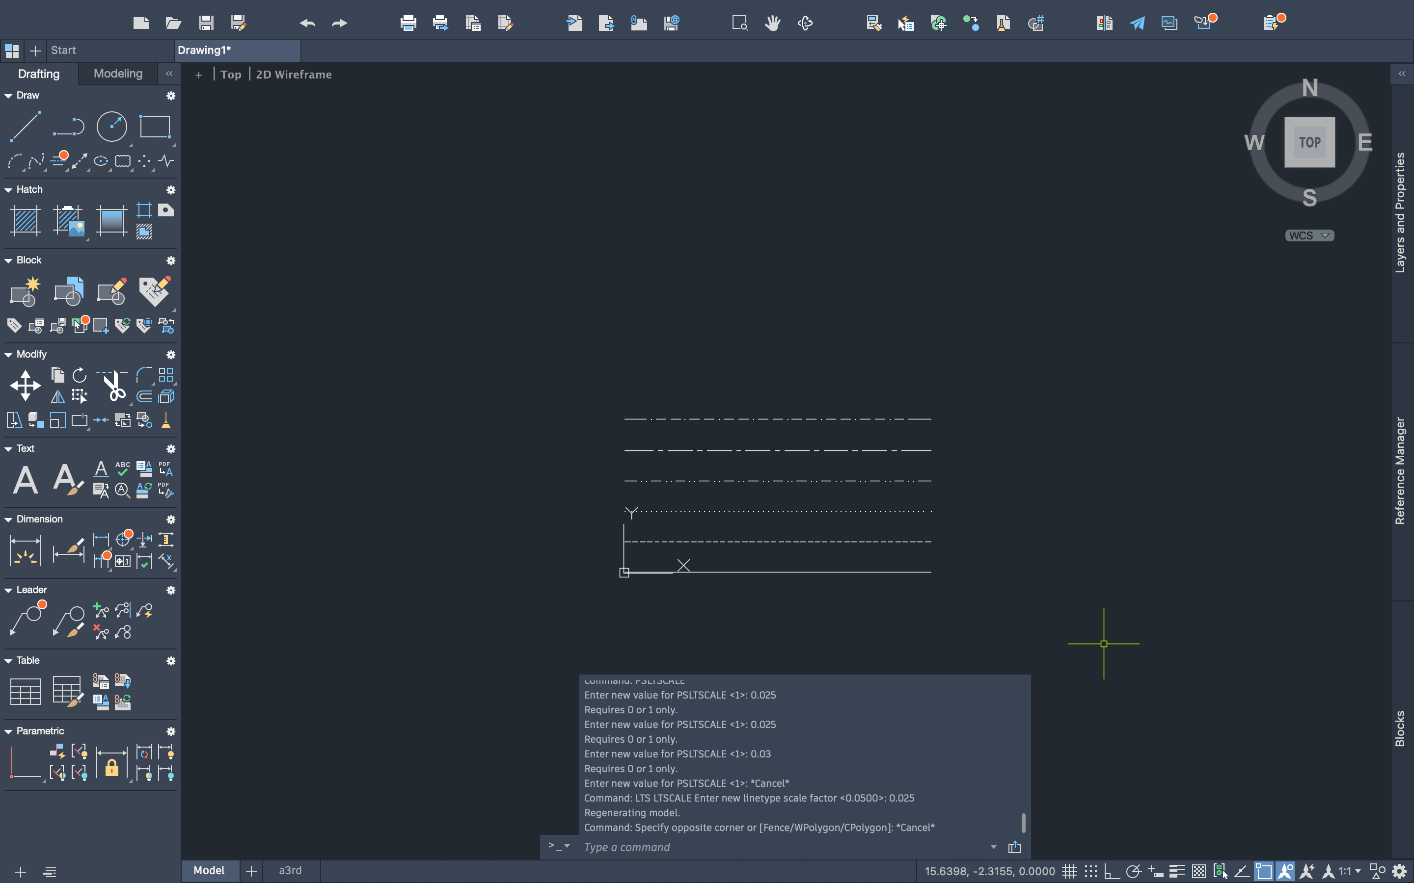Toggle grid display in status bar

tap(1069, 871)
